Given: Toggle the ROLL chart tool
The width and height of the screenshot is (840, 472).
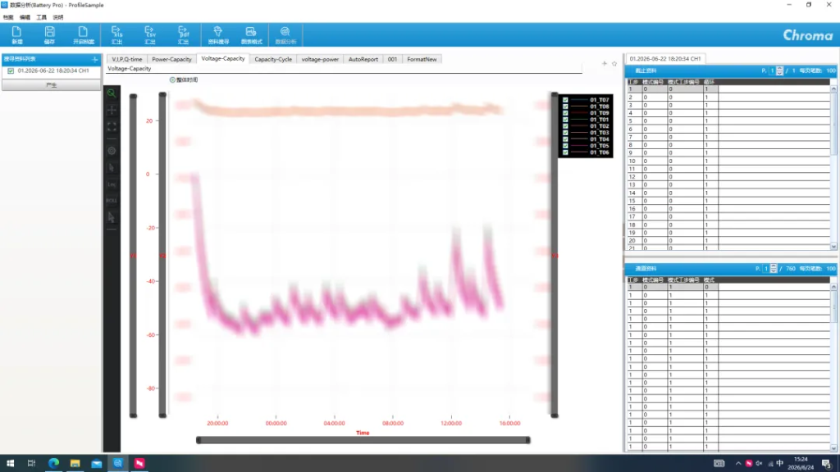Looking at the screenshot, I should pos(112,201).
